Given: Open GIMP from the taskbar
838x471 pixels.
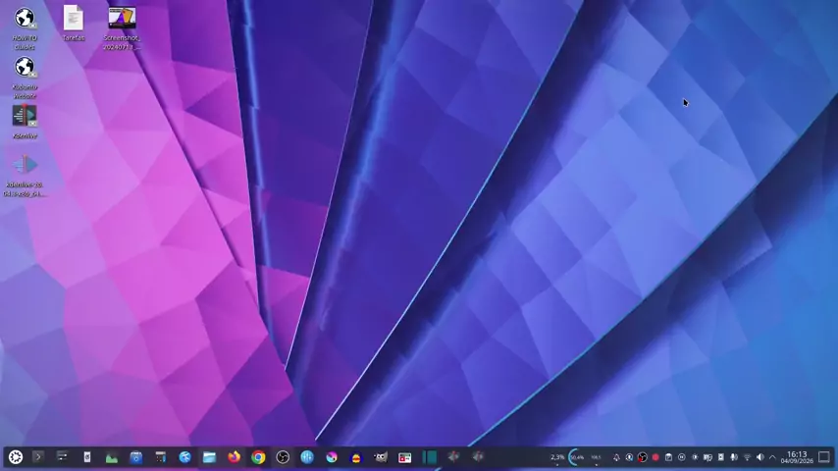Looking at the screenshot, I should 381,457.
